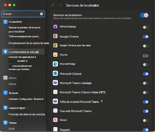Select Formats de date et de nombre result
155x132 pixels.
[x=27, y=114]
